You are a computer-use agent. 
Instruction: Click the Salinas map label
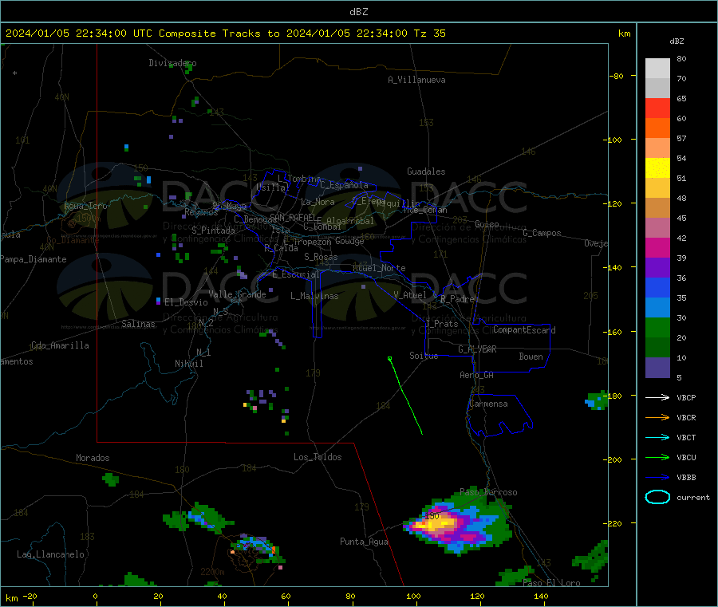coord(138,324)
